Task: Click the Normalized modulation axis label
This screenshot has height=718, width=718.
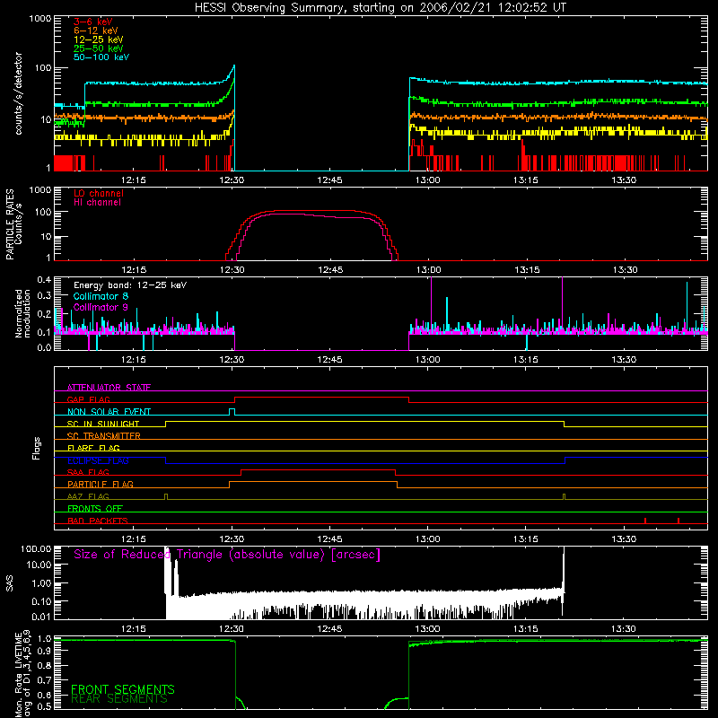Action: pos(23,313)
